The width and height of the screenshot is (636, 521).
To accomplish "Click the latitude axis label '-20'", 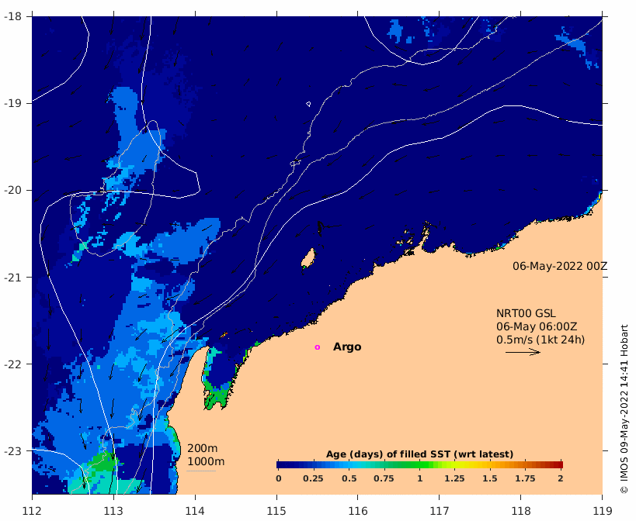I will coord(12,190).
